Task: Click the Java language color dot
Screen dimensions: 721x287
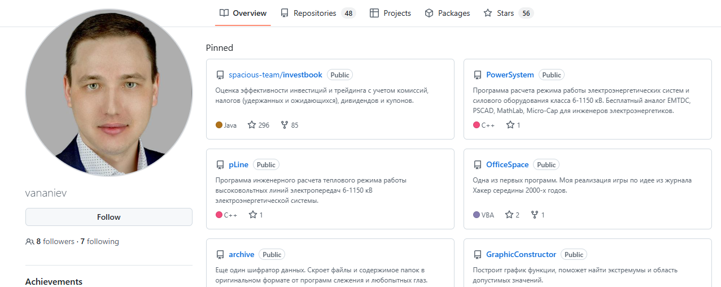Action: (x=219, y=125)
